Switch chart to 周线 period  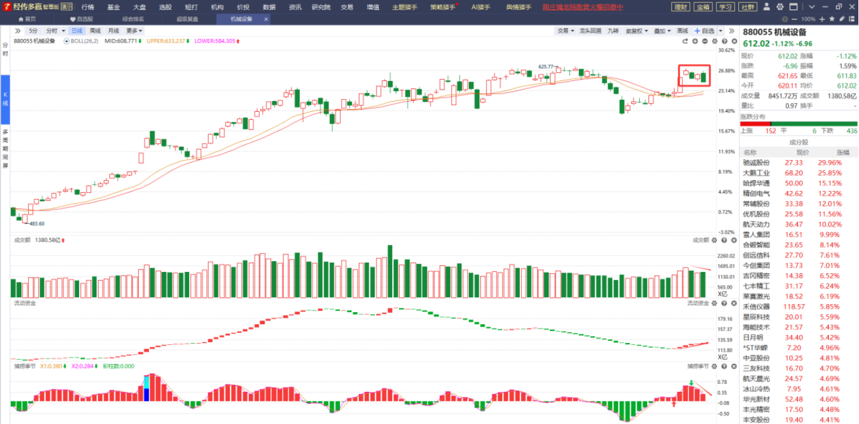pyautogui.click(x=95, y=31)
